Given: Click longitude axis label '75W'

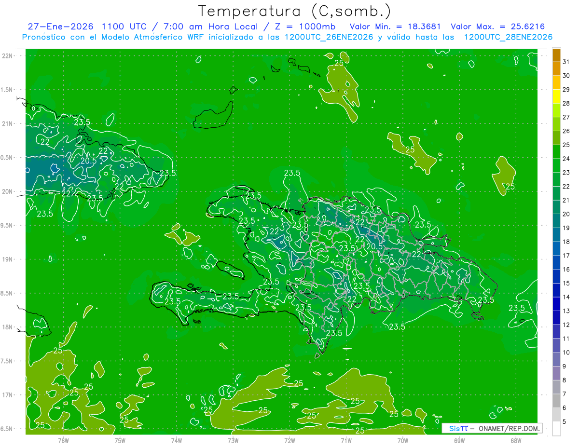Looking at the screenshot, I should [120, 440].
